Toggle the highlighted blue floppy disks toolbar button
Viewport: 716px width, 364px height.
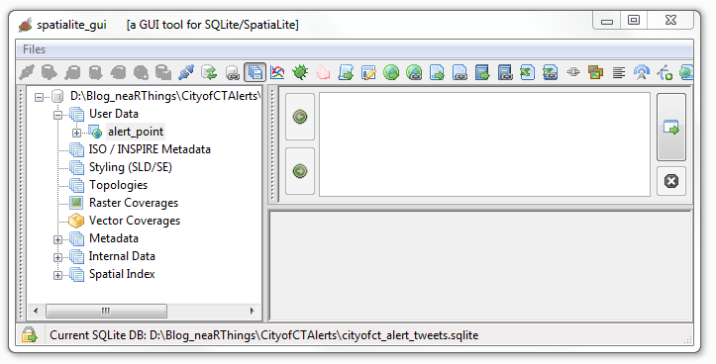pos(255,72)
